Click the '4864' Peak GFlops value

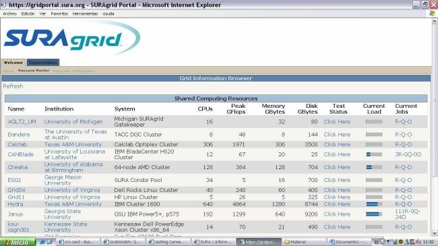pos(239,204)
